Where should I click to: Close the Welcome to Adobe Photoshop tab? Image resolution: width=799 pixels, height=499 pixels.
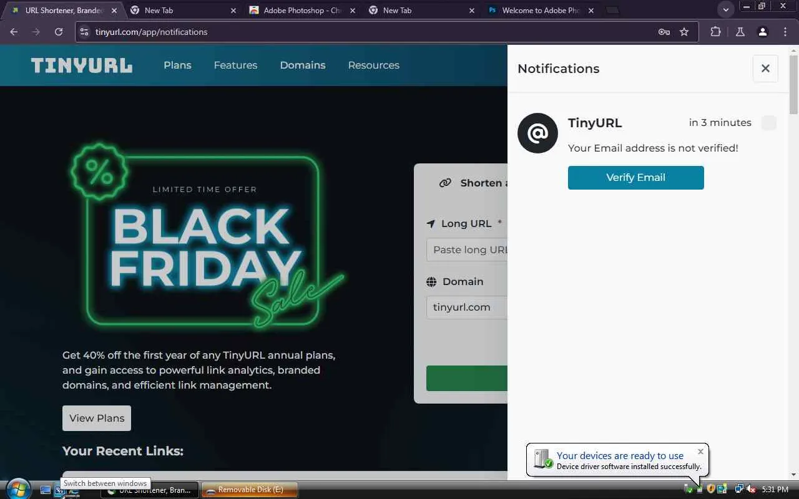591,11
